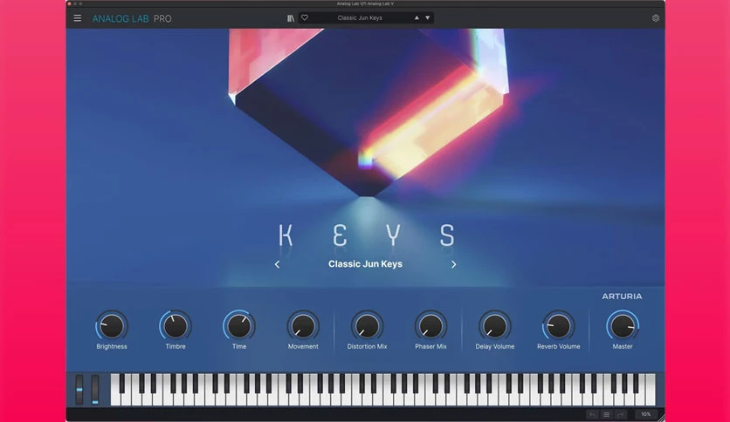The height and width of the screenshot is (422, 730).
Task: Click the KEYS cube artwork
Action: (368, 112)
